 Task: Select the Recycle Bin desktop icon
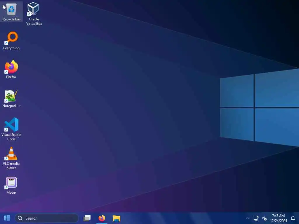[x=11, y=12]
